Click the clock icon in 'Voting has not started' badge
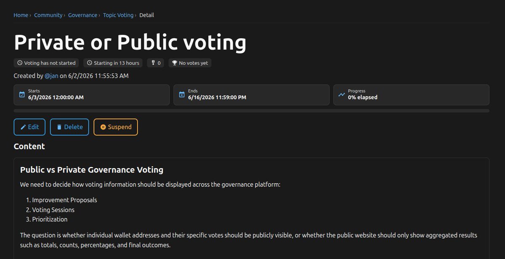 tap(20, 63)
